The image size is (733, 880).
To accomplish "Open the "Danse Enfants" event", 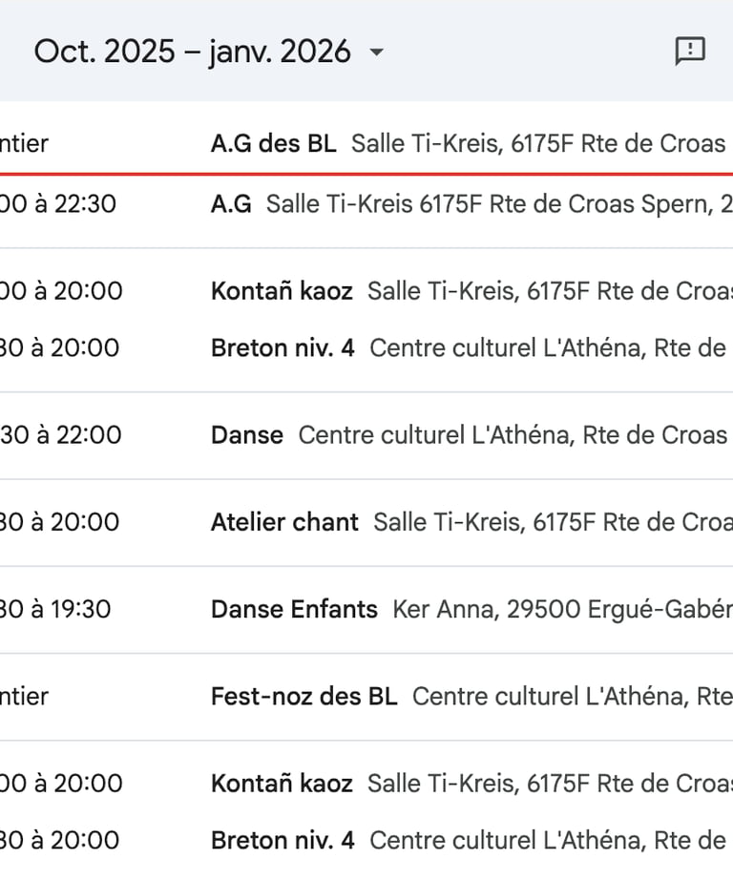I will click(294, 609).
